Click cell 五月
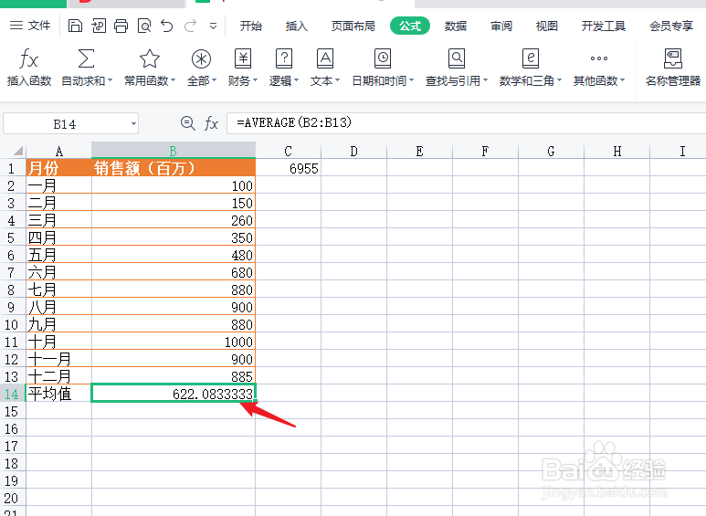The width and height of the screenshot is (706, 516). point(58,255)
